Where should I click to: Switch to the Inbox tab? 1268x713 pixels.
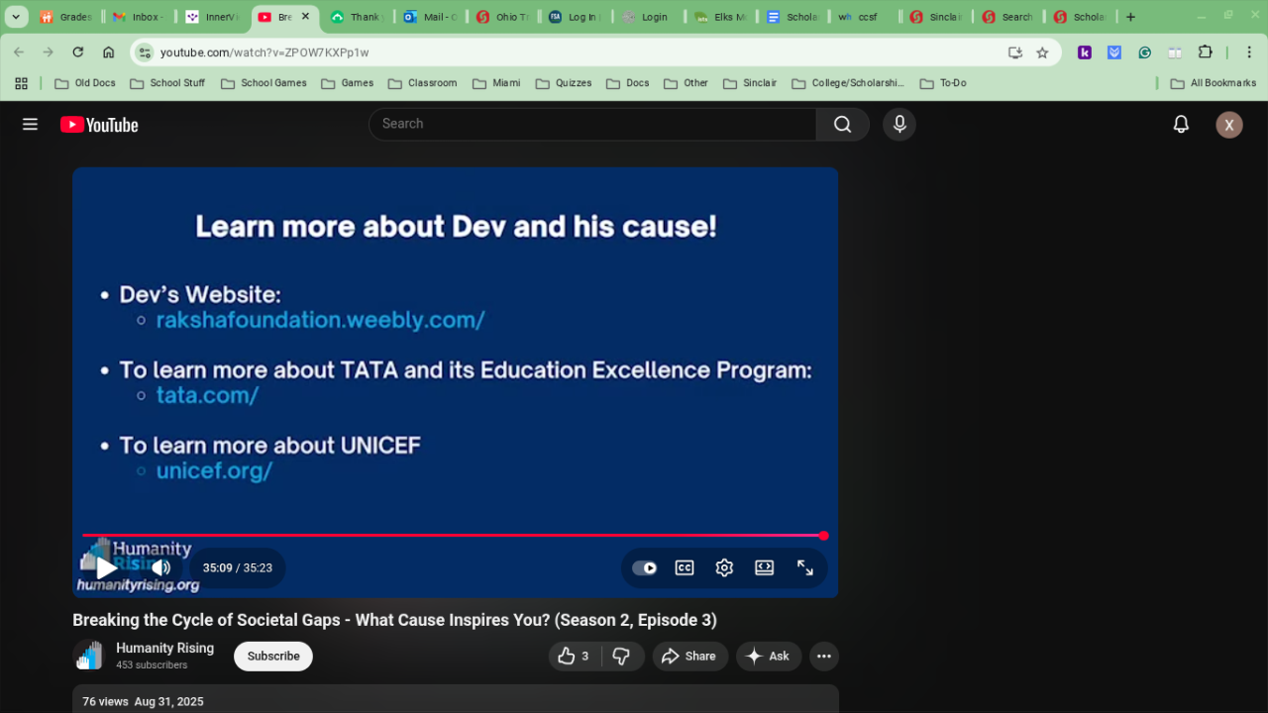click(138, 17)
